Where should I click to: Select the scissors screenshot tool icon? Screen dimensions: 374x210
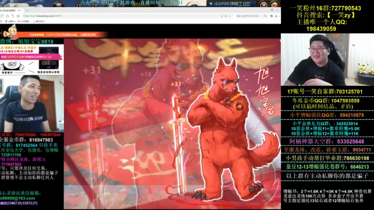point(276,16)
